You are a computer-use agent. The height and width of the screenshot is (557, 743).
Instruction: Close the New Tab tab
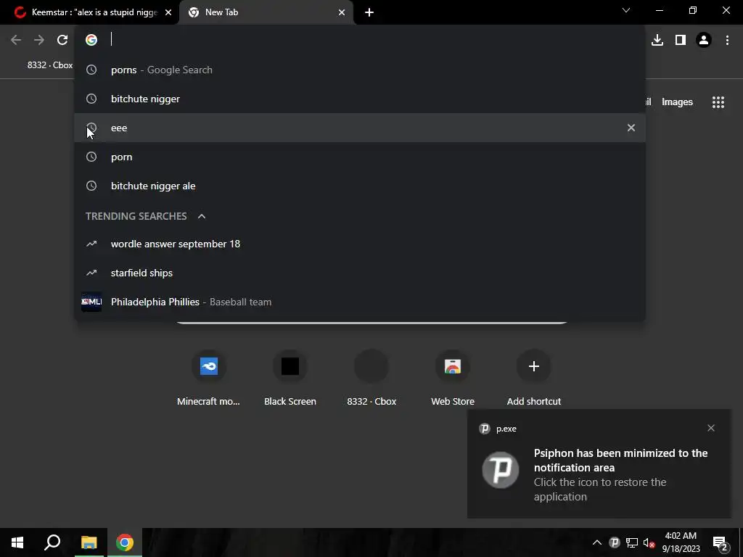(342, 12)
